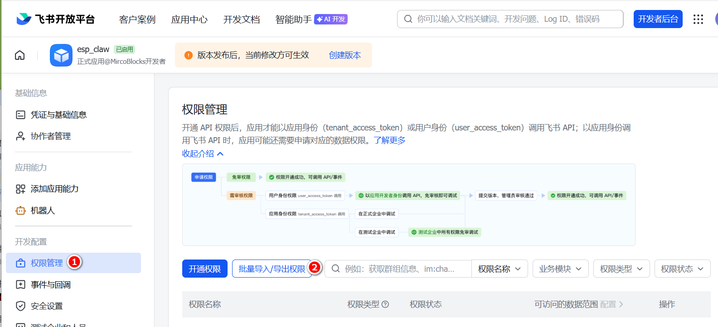Click the 开发者后台 button
718x327 pixels.
click(658, 19)
